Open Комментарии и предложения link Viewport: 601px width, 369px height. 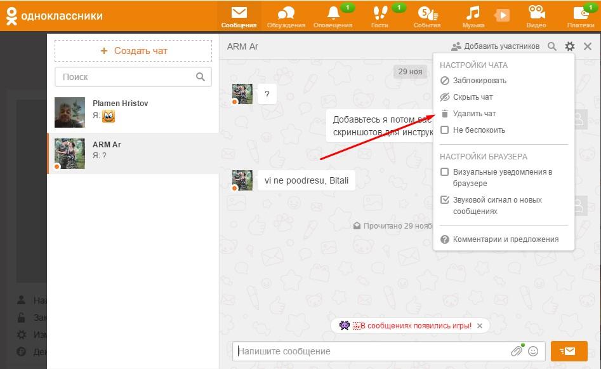click(506, 239)
